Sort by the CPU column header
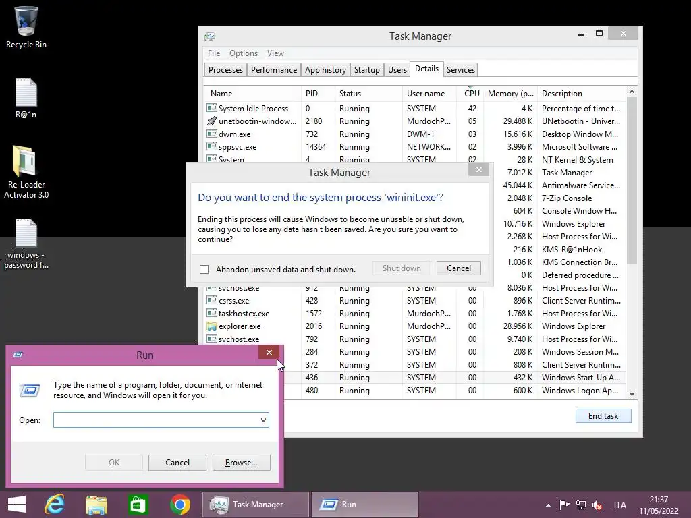This screenshot has height=518, width=691. pyautogui.click(x=470, y=93)
